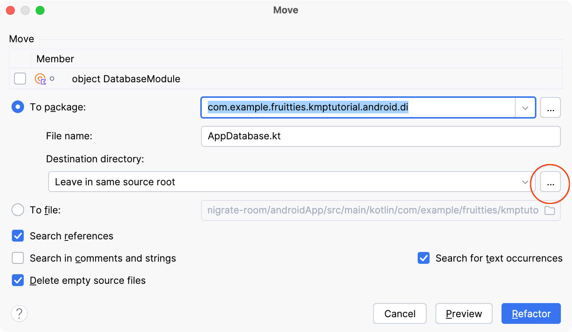Toggle Delete empty source files checkbox
Image resolution: width=572 pixels, height=332 pixels.
pyautogui.click(x=18, y=280)
